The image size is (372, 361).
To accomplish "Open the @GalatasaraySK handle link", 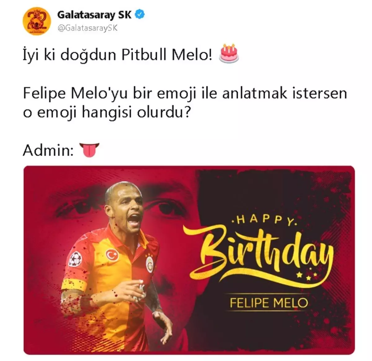I will (x=87, y=28).
